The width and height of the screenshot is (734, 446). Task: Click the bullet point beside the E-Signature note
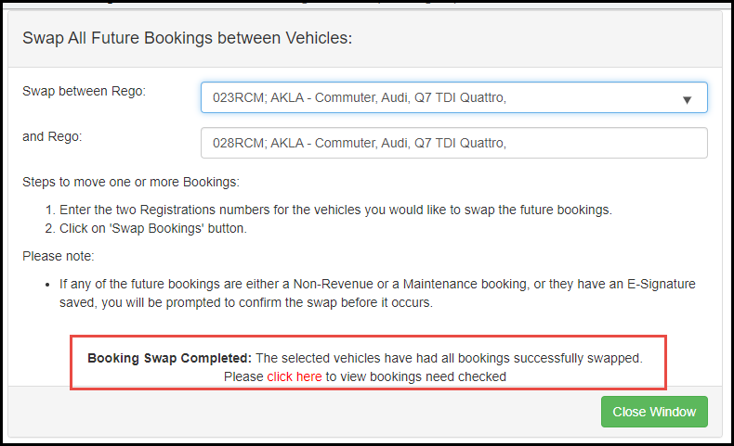pyautogui.click(x=47, y=285)
